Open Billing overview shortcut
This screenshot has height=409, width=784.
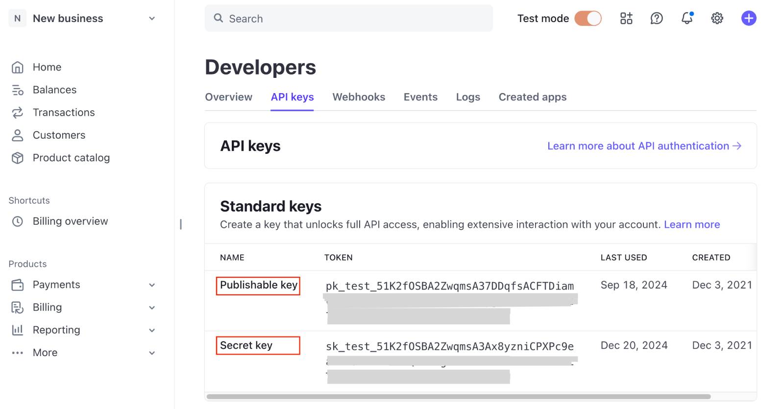point(70,221)
